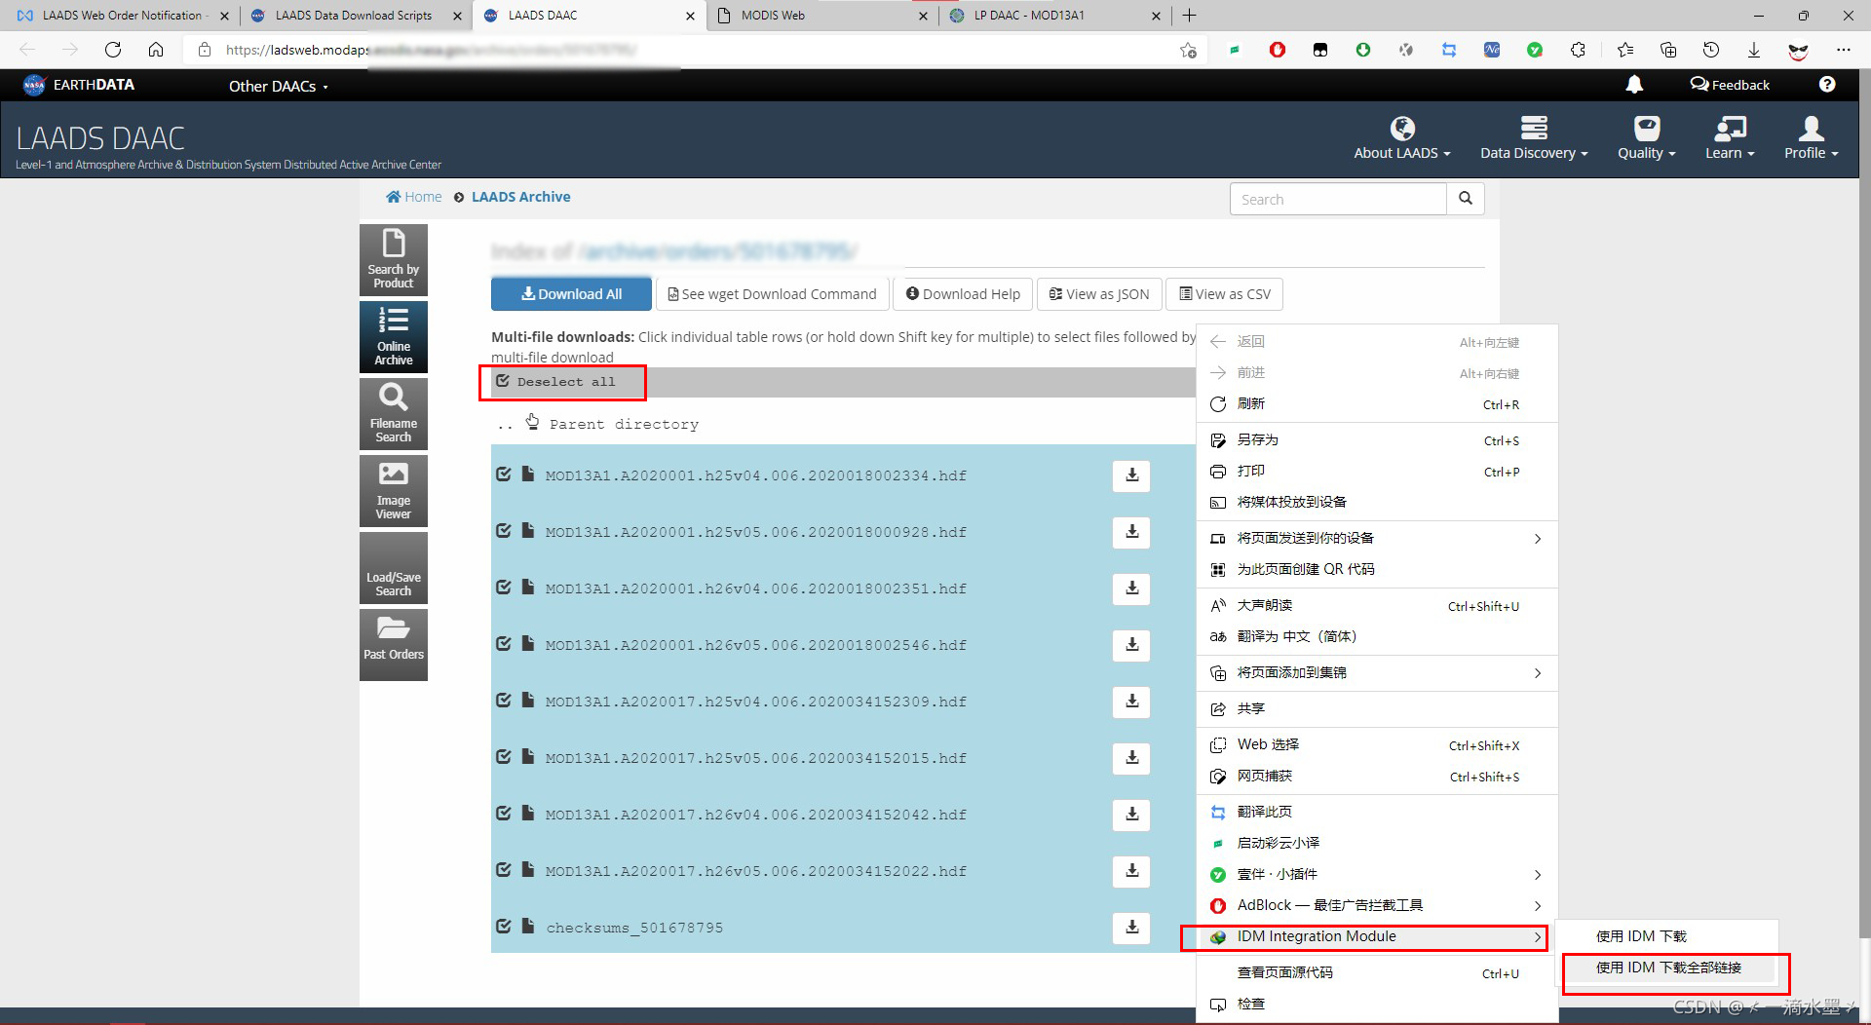This screenshot has height=1025, width=1871.
Task: Uncheck MOD13A1.A2020001.h26v04 file checkbox
Action: click(504, 588)
